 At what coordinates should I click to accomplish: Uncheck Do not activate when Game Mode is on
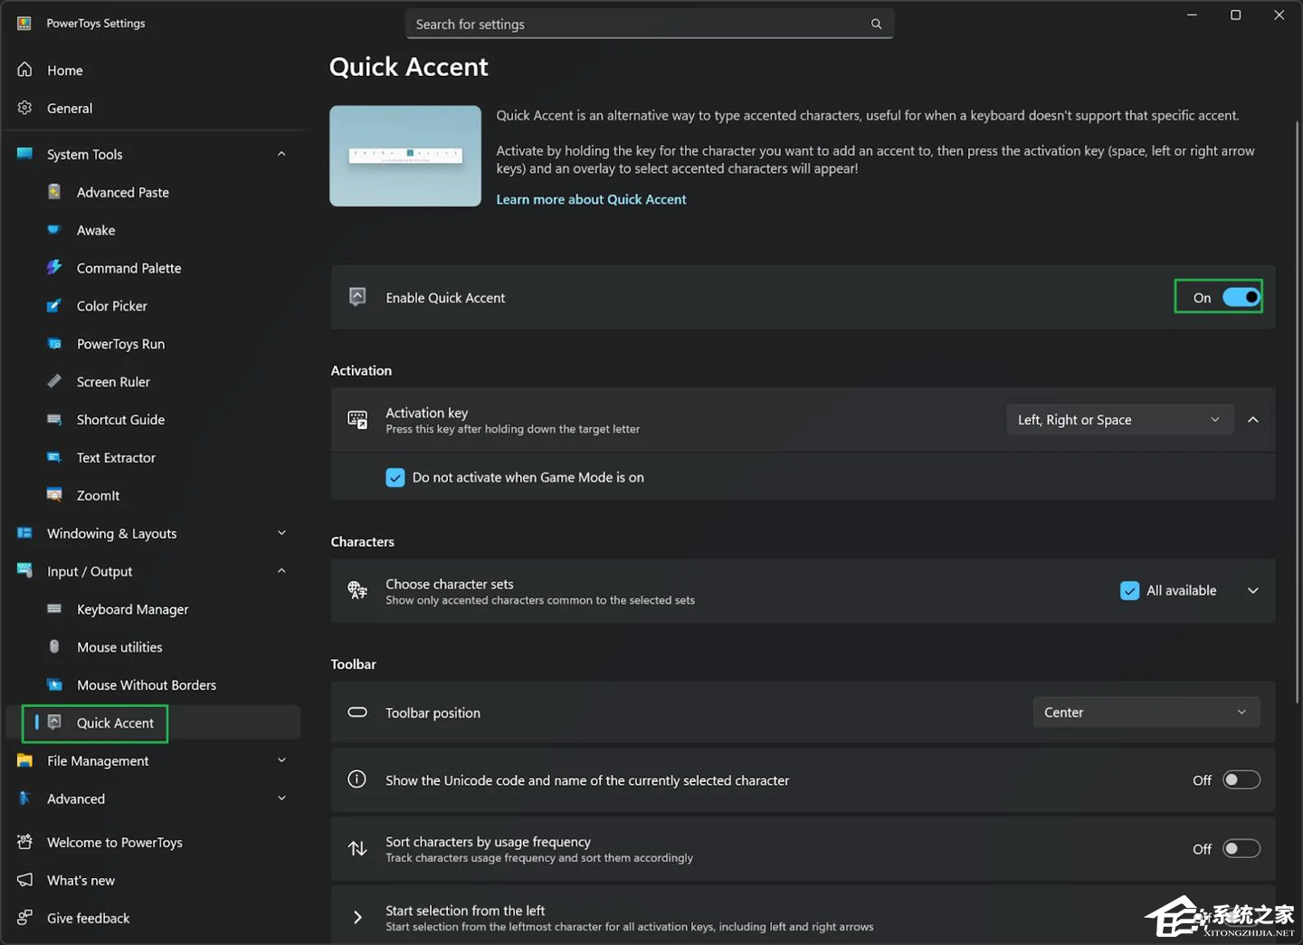(395, 478)
